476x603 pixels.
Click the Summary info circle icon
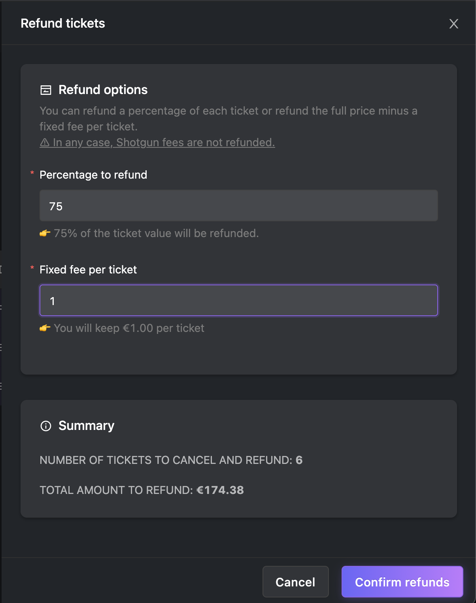[x=46, y=426]
